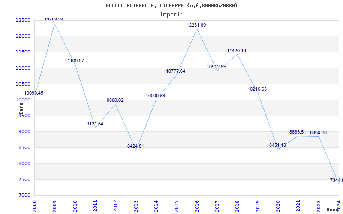Select data label 9860.02
The image size is (343, 214).
tap(115, 101)
